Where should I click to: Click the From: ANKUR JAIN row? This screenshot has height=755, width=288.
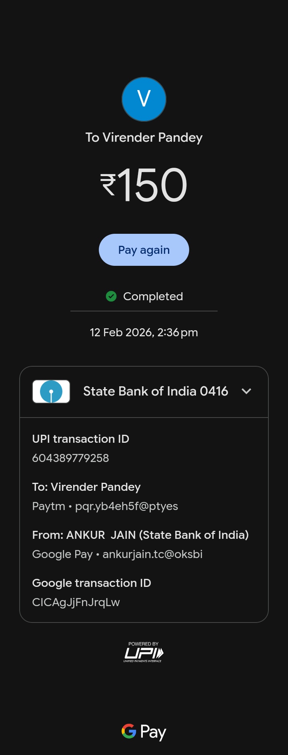pyautogui.click(x=140, y=535)
